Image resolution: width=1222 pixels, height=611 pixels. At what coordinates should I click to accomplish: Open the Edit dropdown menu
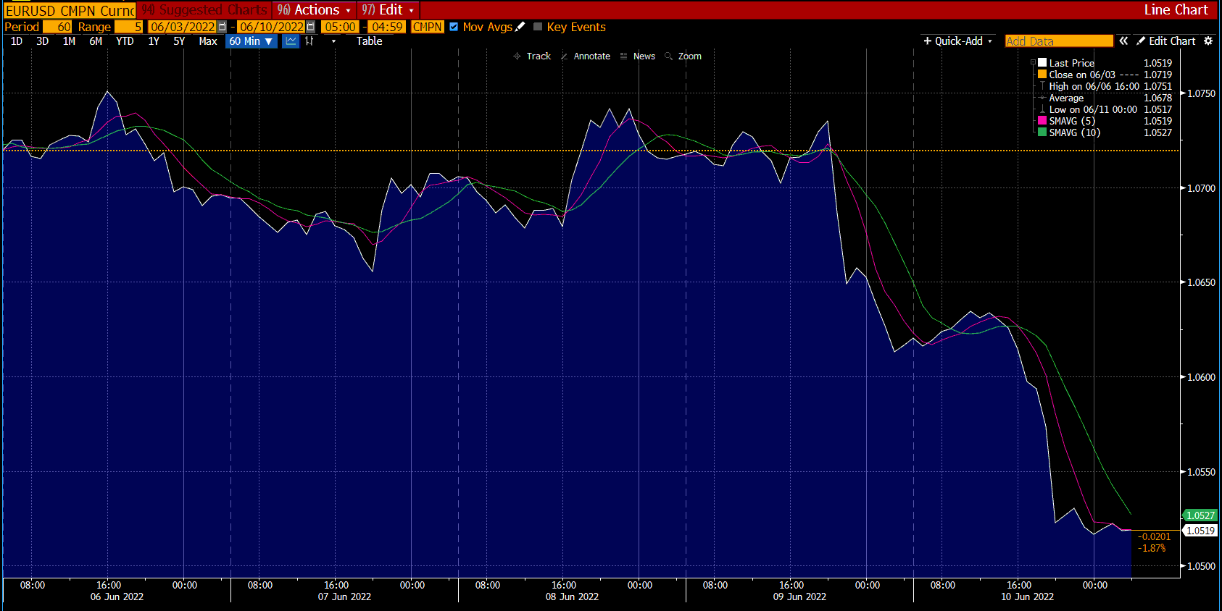tap(388, 10)
